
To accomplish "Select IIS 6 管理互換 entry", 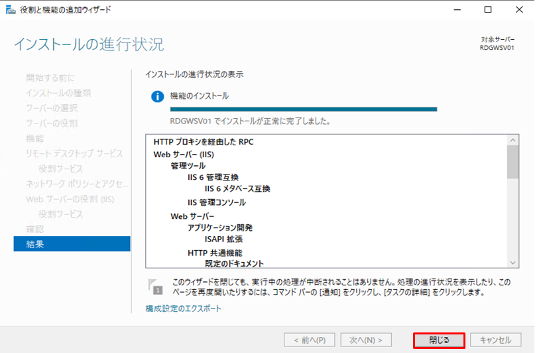I will click(213, 177).
